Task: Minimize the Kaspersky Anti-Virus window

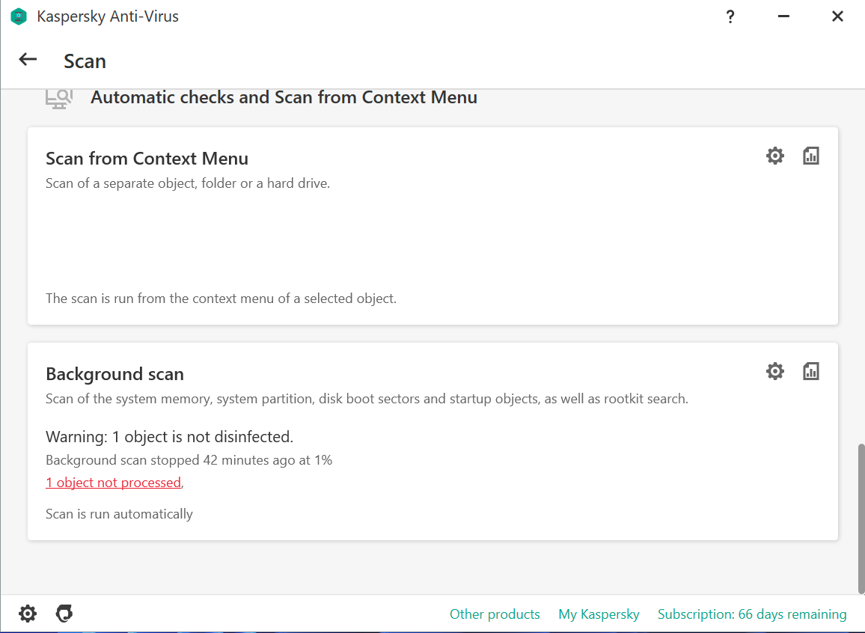Action: pyautogui.click(x=784, y=16)
